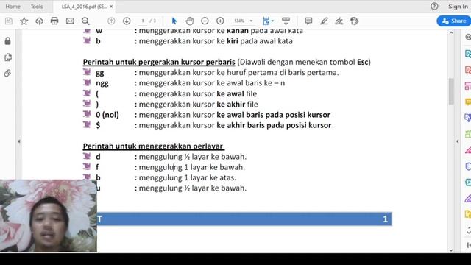471x265 pixels.
Task: Collapse the right tools pane arrow
Action: point(458,141)
